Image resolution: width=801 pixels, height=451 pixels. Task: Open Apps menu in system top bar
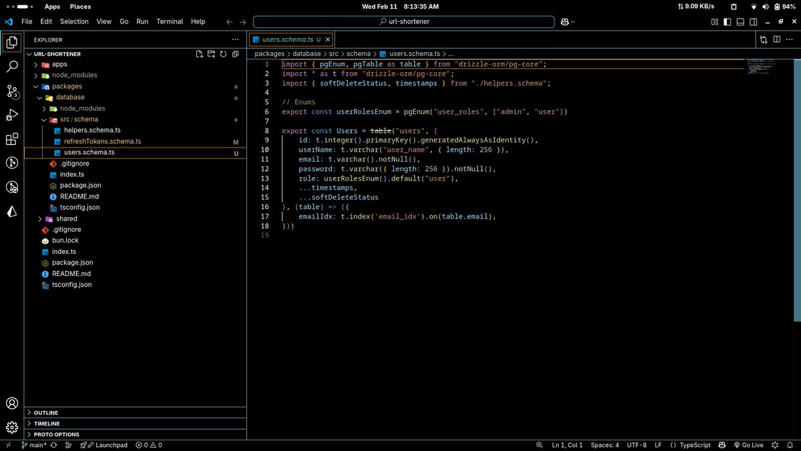coord(52,6)
